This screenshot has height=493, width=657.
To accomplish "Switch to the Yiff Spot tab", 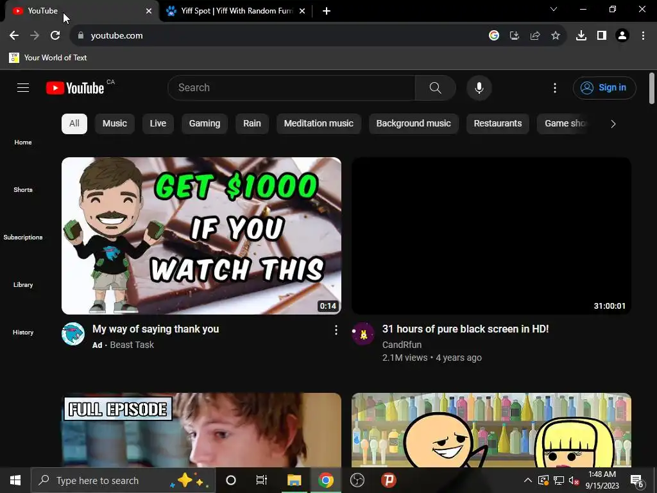I will tap(235, 11).
